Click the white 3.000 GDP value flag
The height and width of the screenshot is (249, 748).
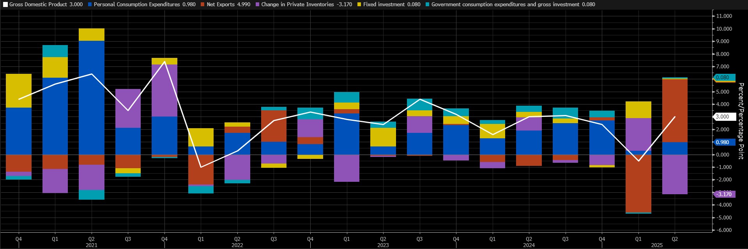point(724,117)
